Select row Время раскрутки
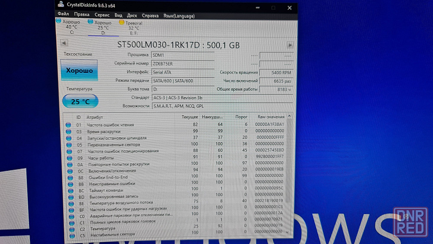 (175, 131)
